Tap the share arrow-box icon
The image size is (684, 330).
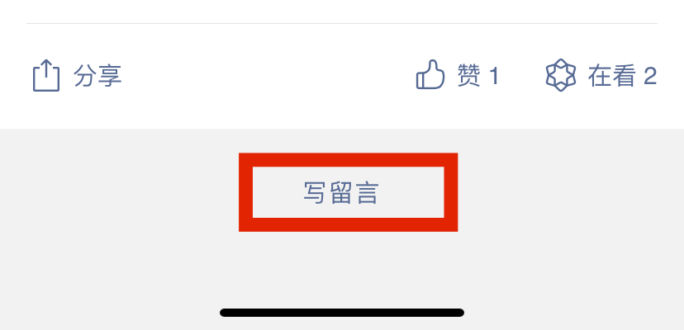(45, 75)
